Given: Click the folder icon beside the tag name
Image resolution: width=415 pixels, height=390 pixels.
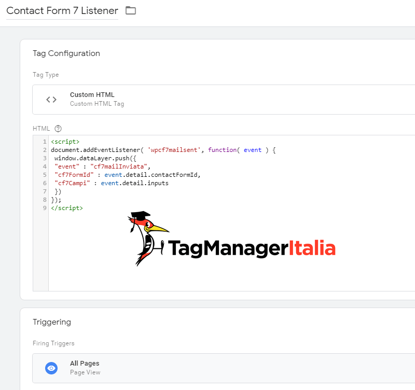Looking at the screenshot, I should click(x=131, y=10).
